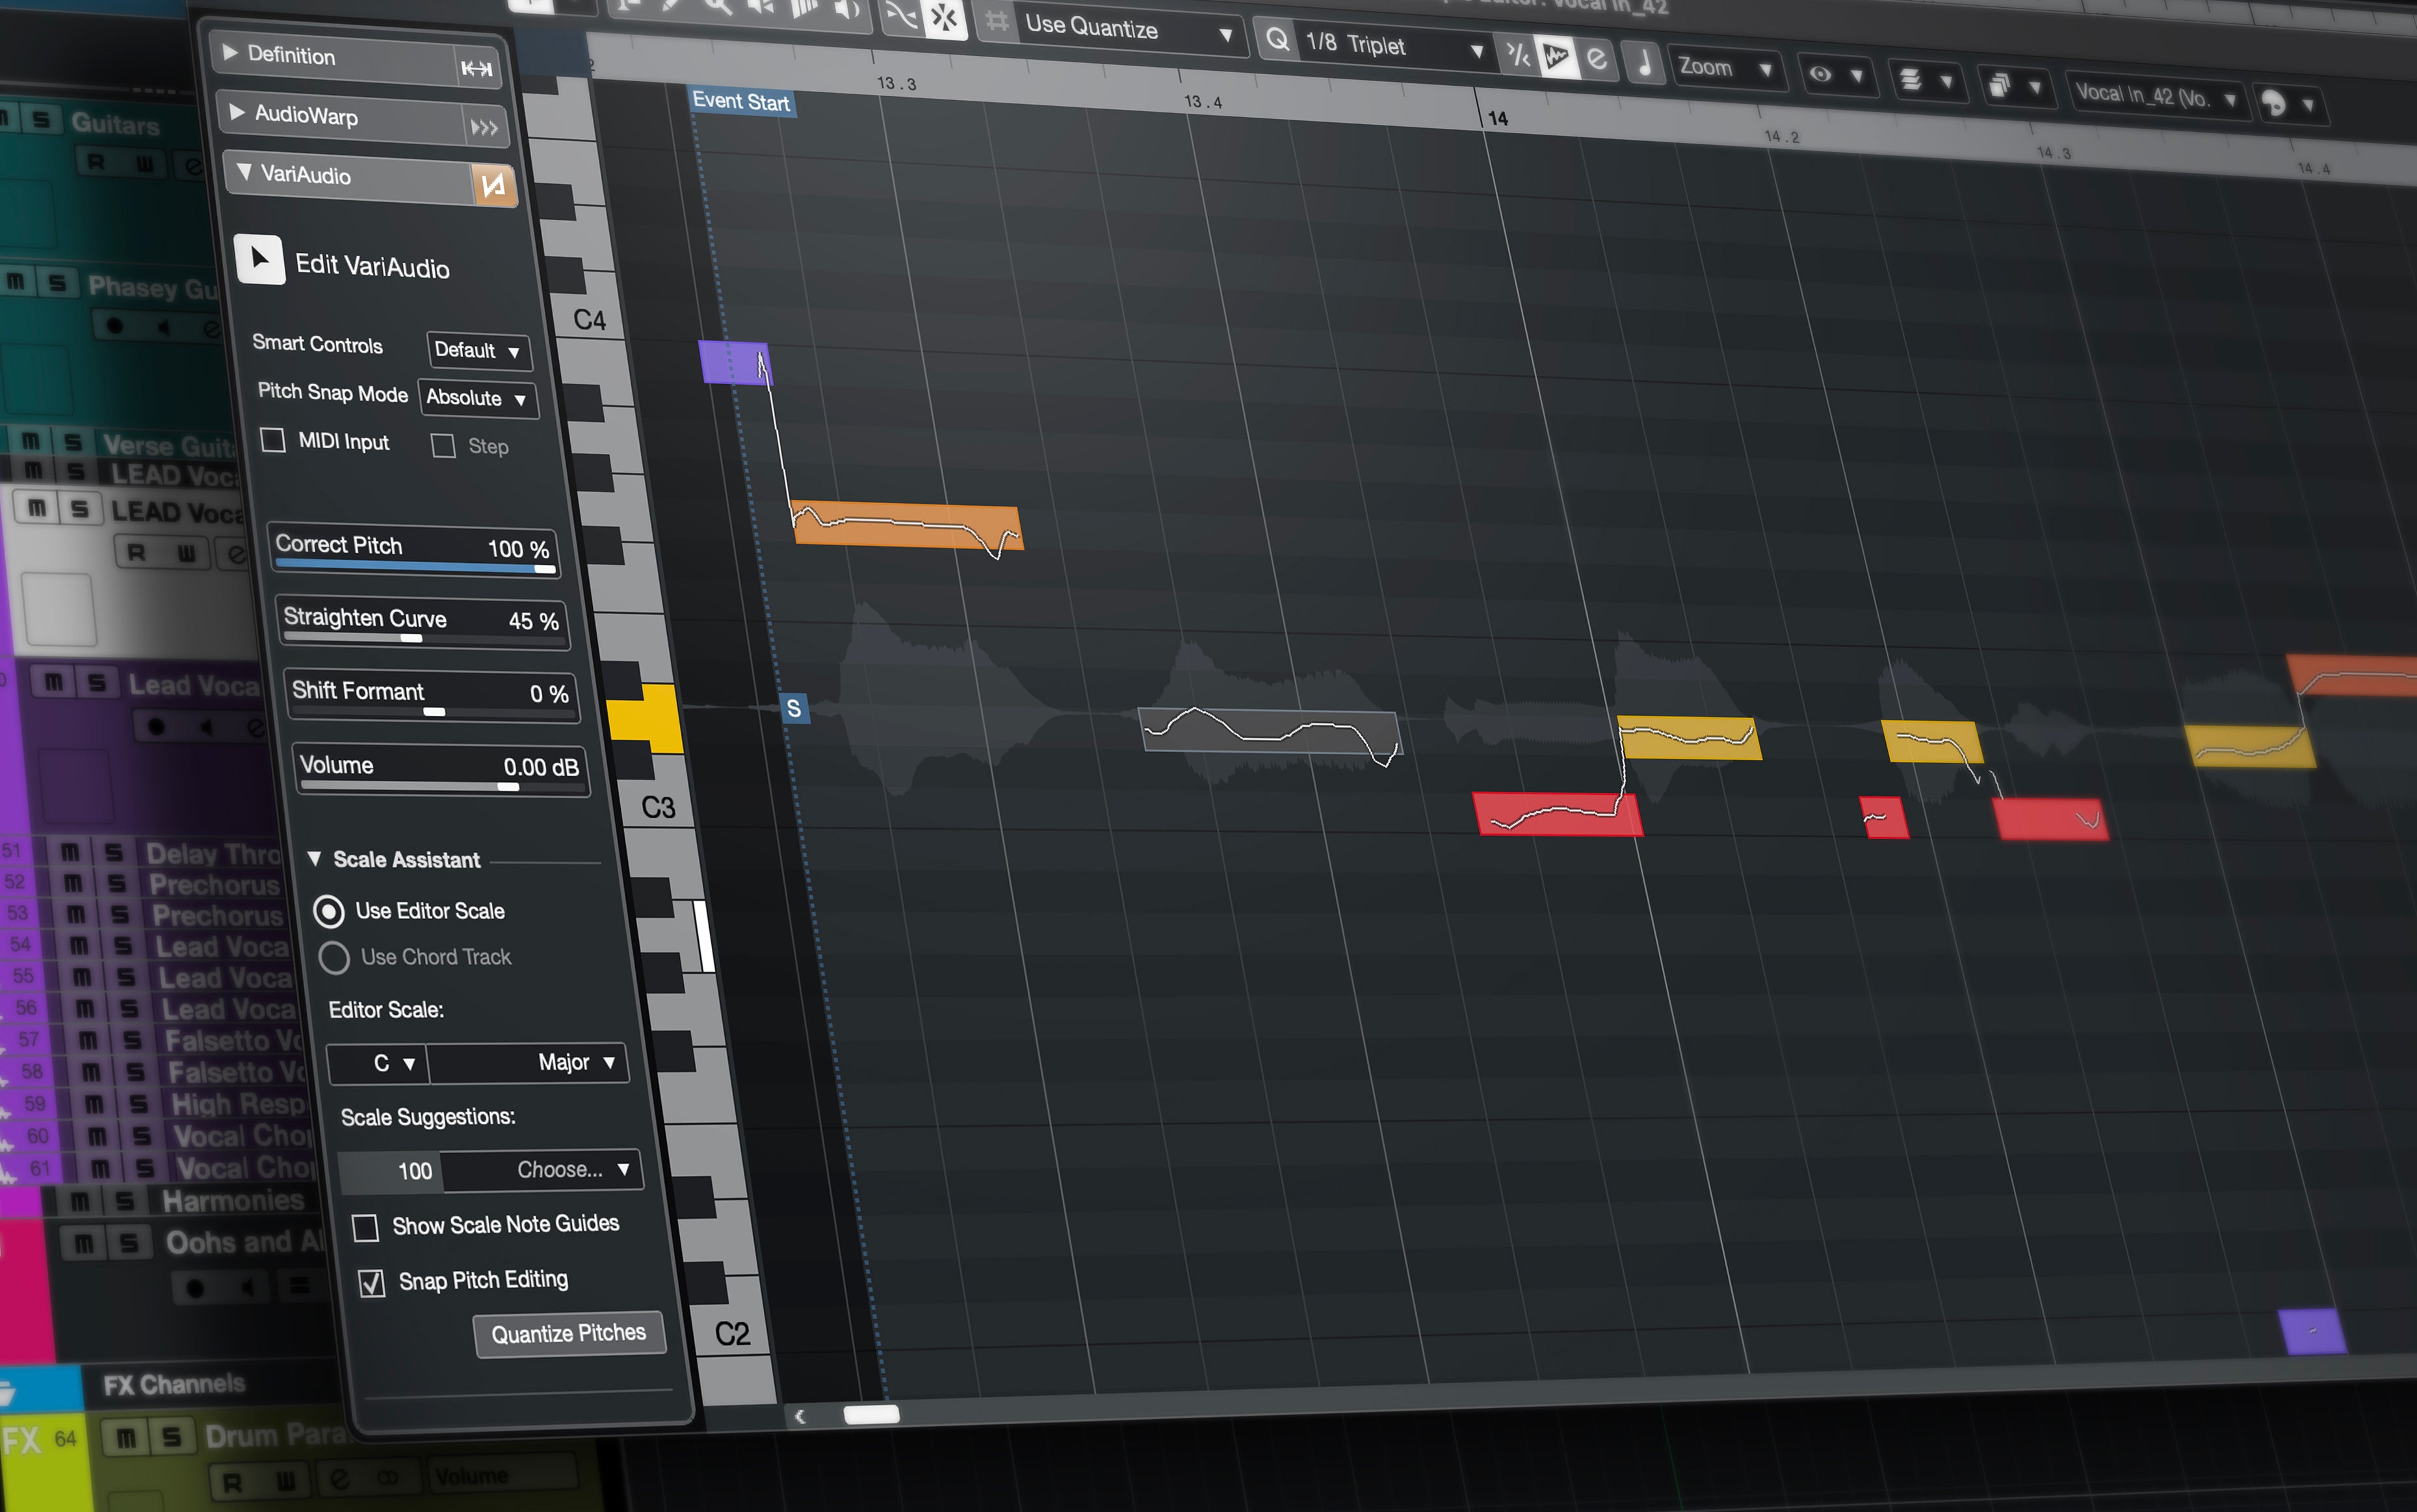The image size is (2417, 1512).
Task: Toggle the Show Scale Note Guides checkbox
Action: pyautogui.click(x=366, y=1225)
